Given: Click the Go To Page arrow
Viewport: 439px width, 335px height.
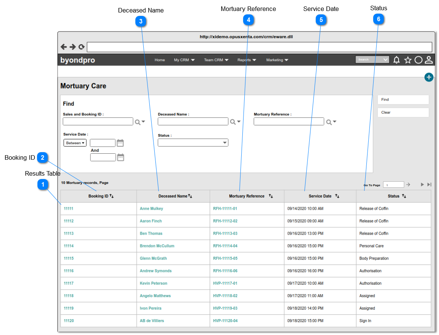Looking at the screenshot, I should pos(408,184).
